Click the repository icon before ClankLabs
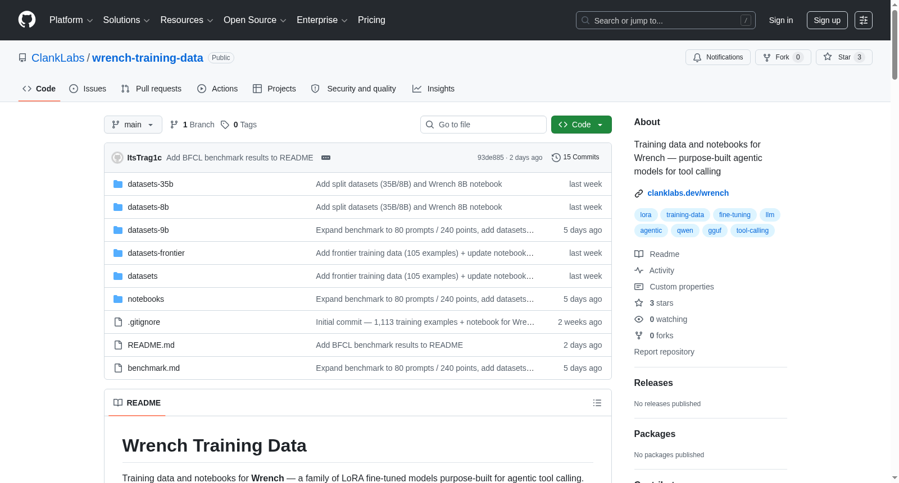 pyautogui.click(x=22, y=58)
